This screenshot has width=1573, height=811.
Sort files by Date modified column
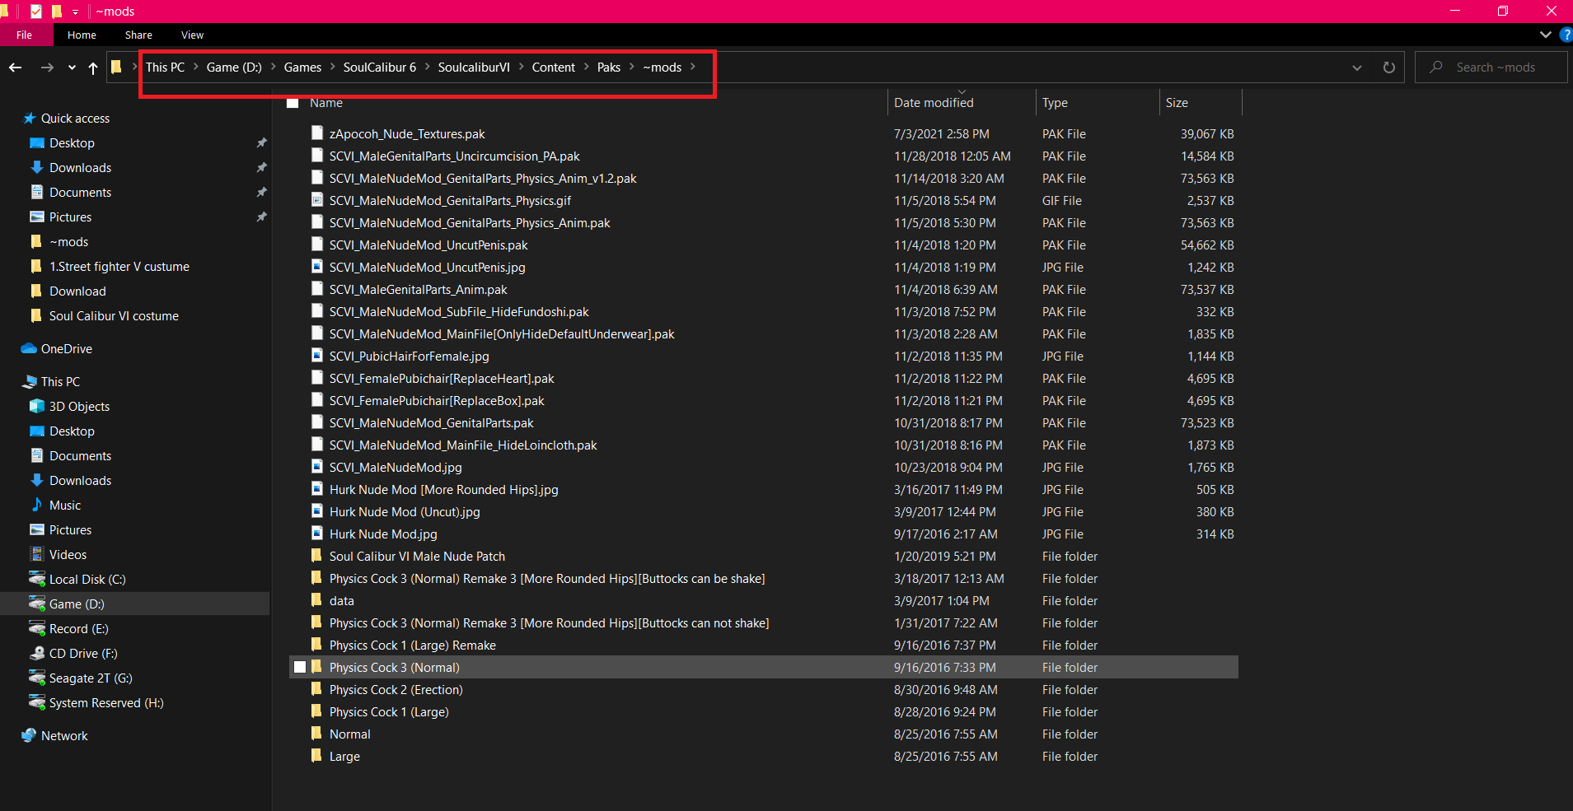[x=934, y=103]
